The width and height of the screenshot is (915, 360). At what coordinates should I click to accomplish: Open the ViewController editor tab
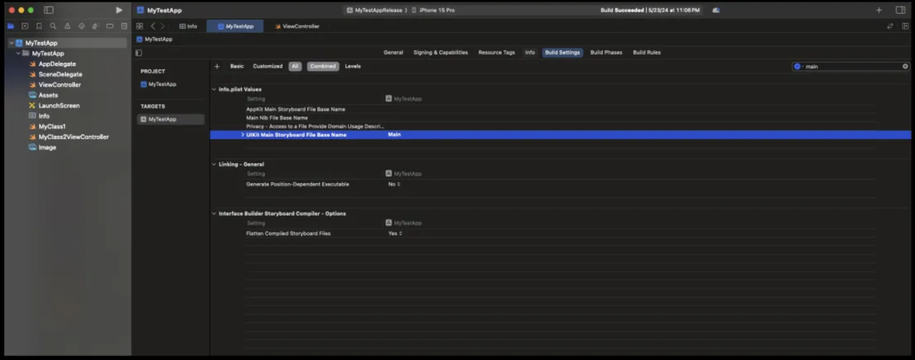(297, 26)
